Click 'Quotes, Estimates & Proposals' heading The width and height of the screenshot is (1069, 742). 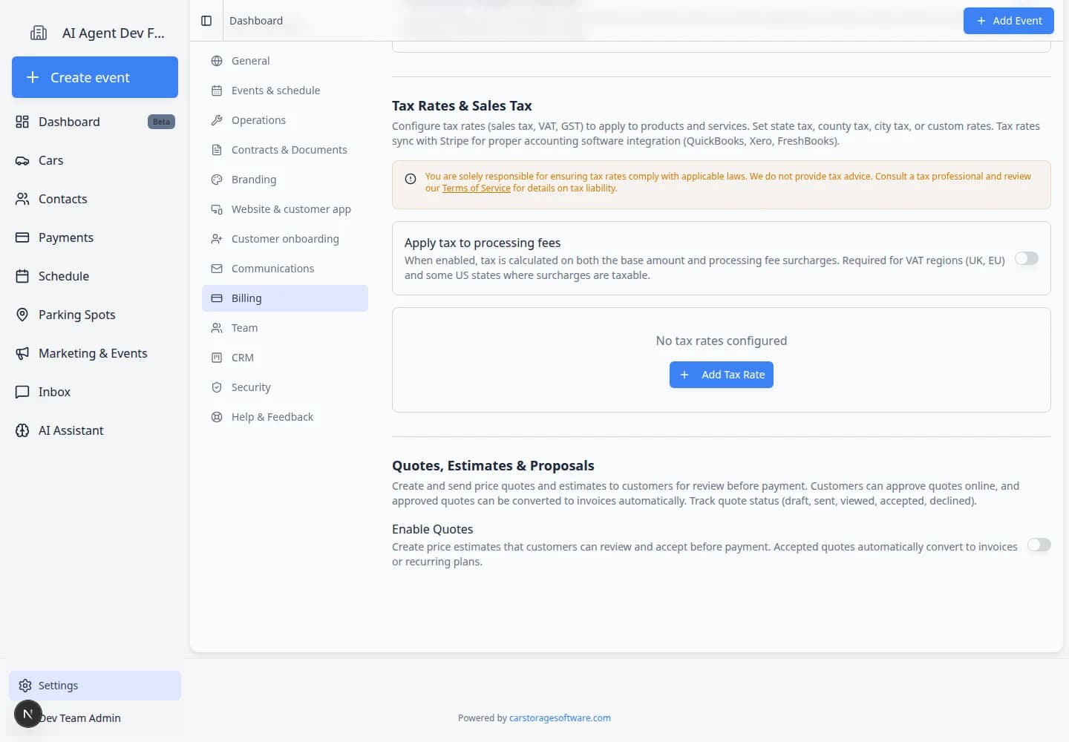coord(493,466)
